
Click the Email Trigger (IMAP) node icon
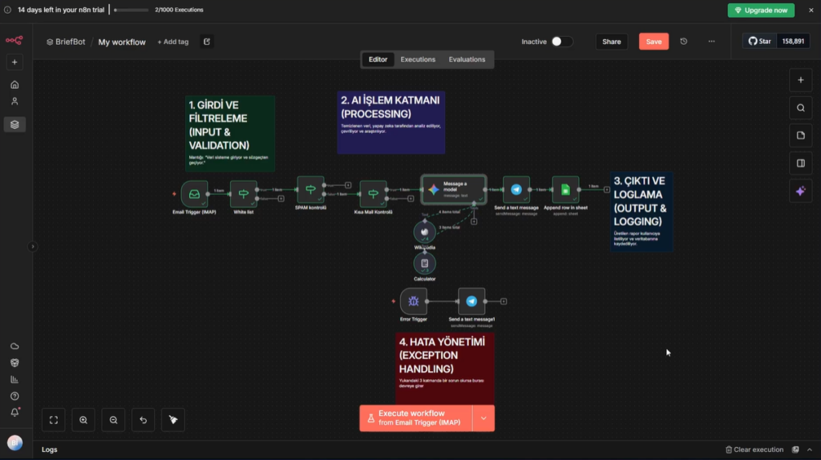[194, 194]
